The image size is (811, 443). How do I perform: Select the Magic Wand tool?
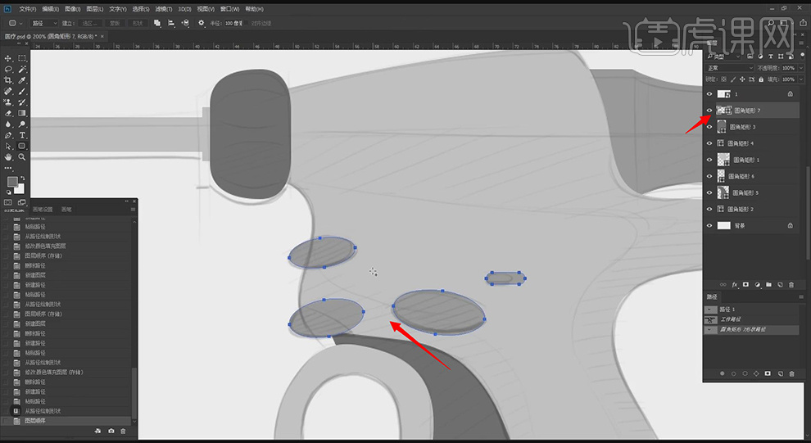click(x=22, y=70)
